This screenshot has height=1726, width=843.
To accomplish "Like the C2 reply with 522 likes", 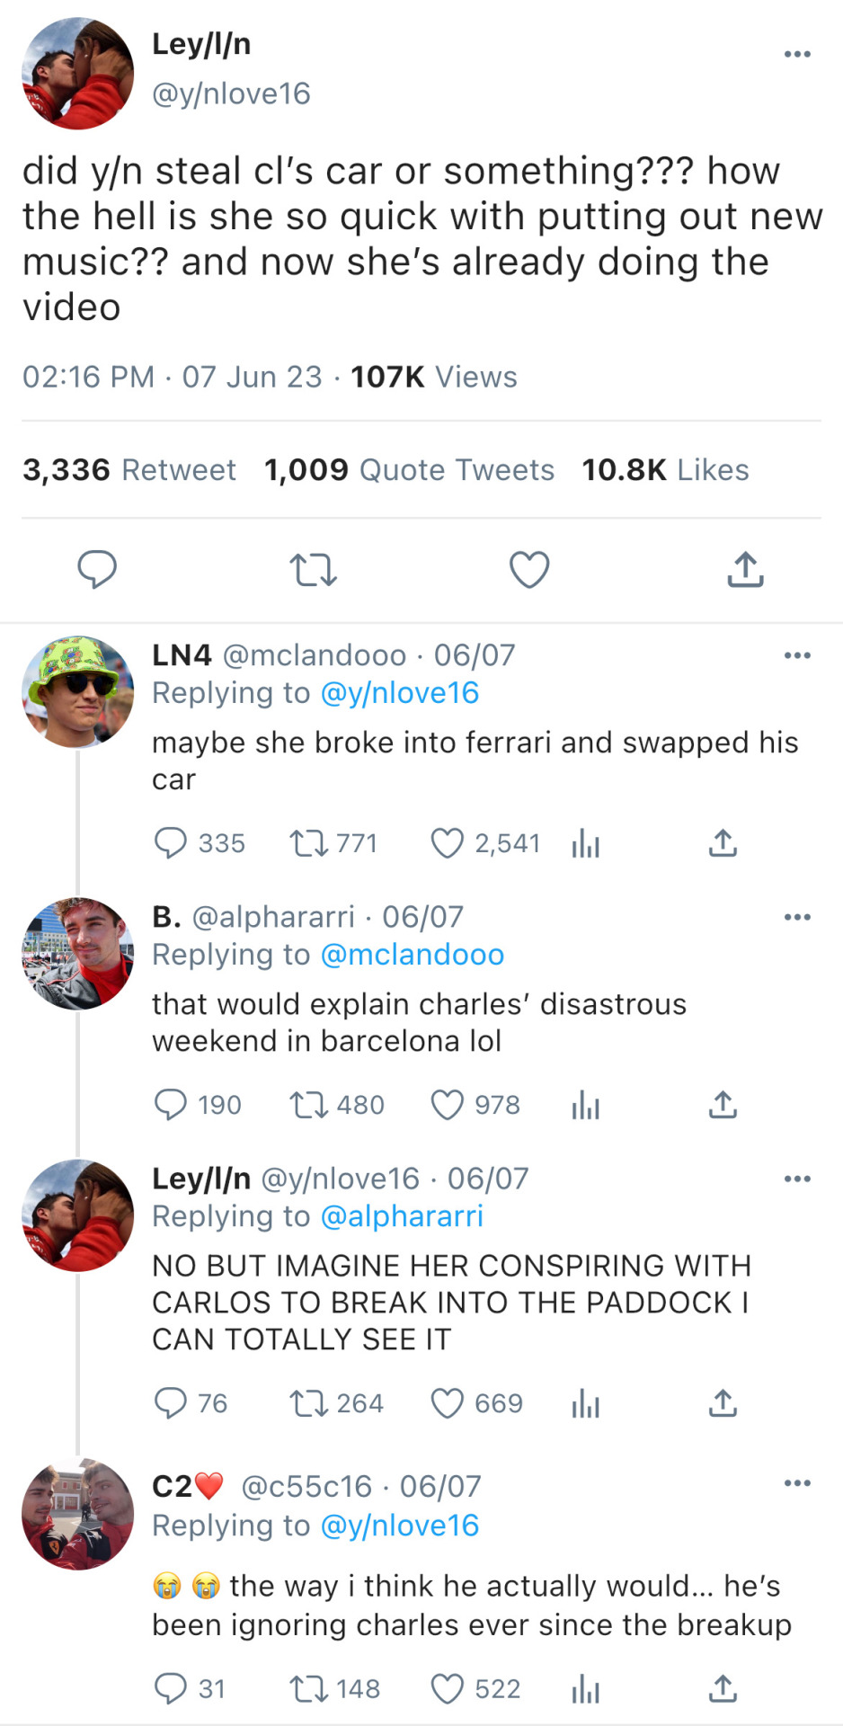I will [447, 1689].
